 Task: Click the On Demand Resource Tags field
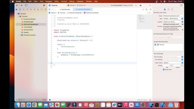click(x=168, y=37)
